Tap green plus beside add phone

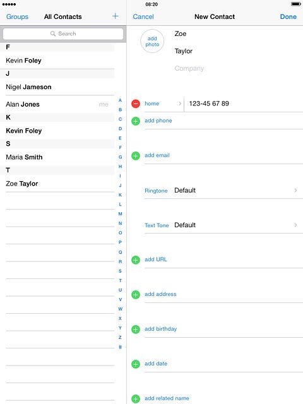click(x=136, y=121)
